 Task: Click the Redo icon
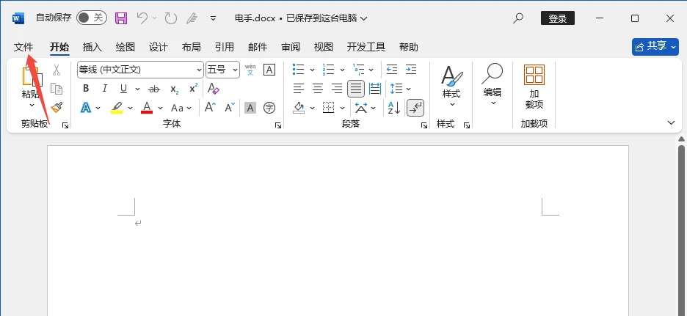pyautogui.click(x=170, y=18)
